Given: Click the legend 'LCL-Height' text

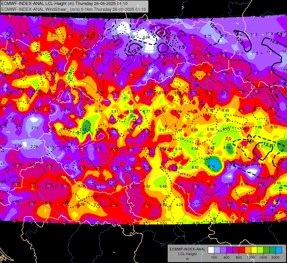Looking at the screenshot, I should pos(187,254).
